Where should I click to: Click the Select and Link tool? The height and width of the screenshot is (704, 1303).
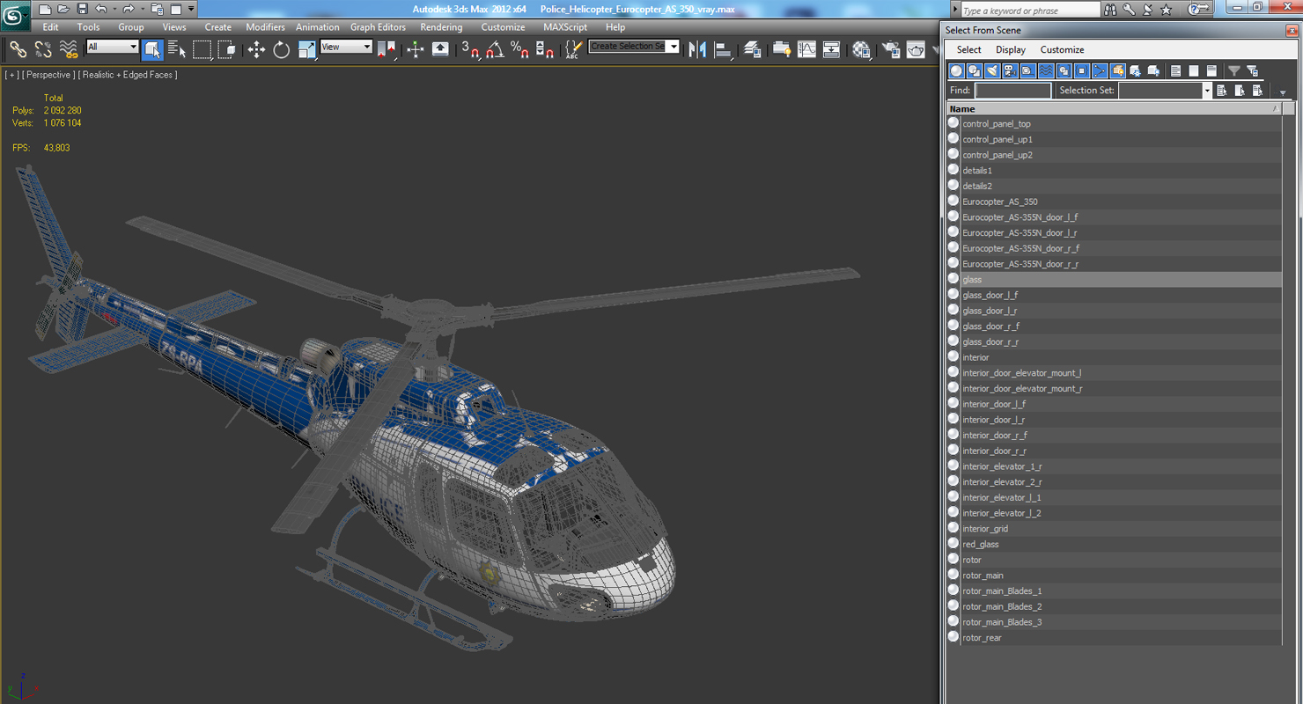click(18, 49)
